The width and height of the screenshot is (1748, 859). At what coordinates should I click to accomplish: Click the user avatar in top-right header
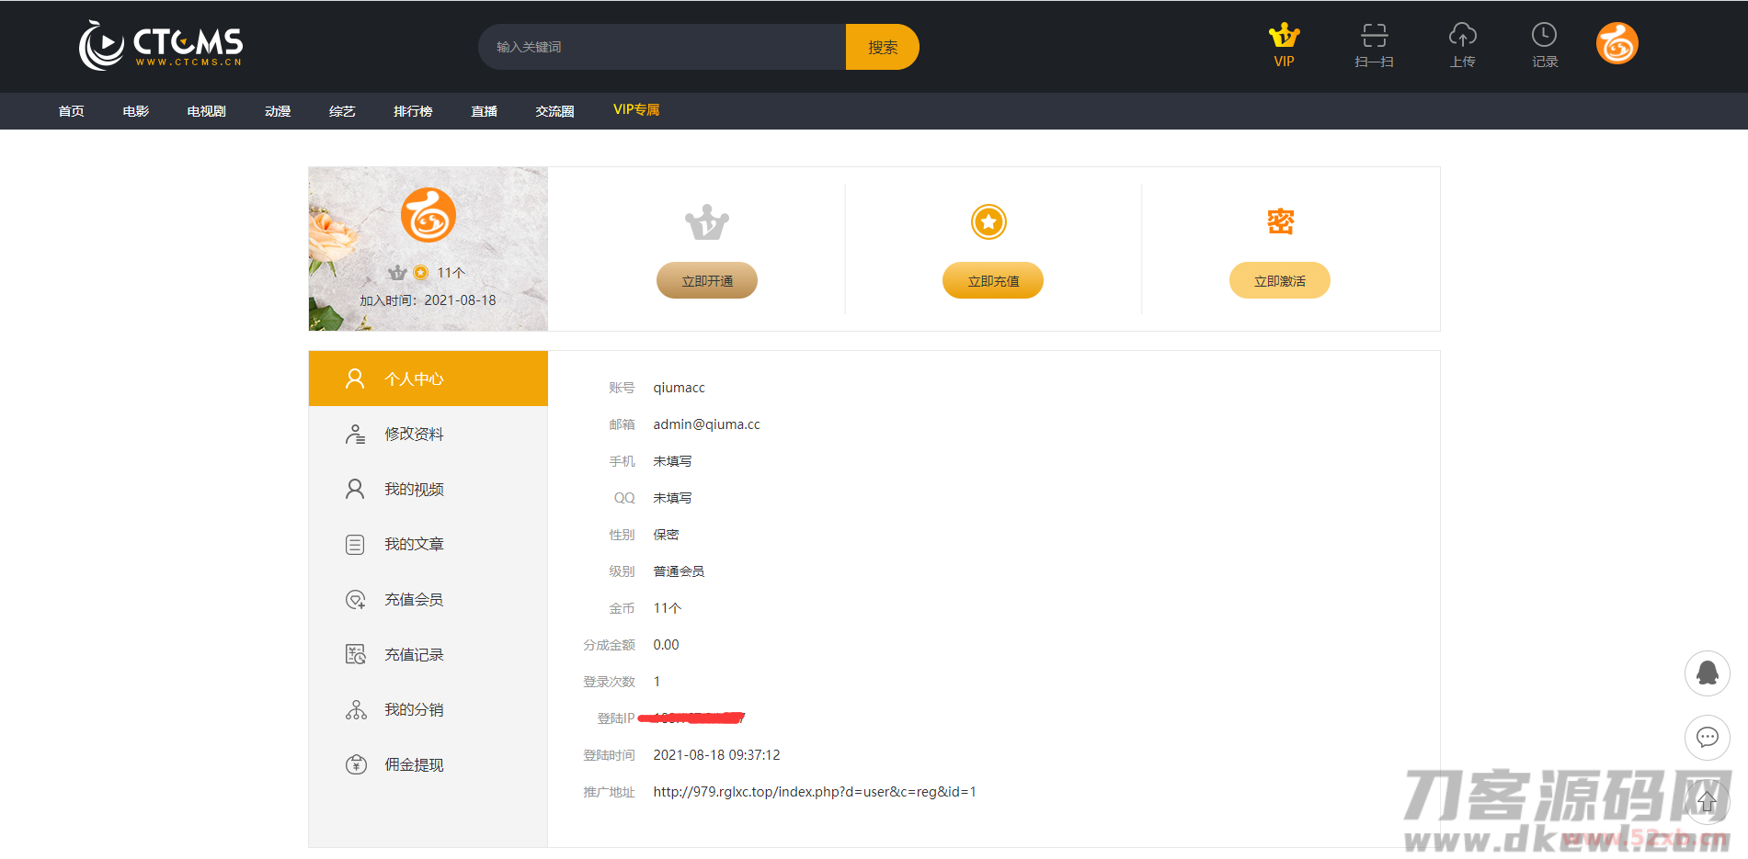(1617, 44)
